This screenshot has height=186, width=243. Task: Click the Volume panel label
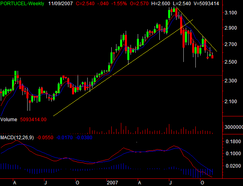9,120
